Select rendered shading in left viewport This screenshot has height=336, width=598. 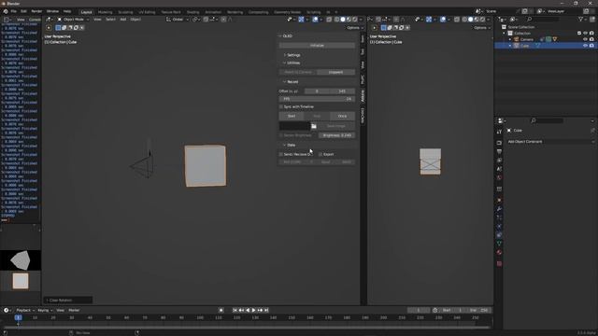click(x=354, y=19)
